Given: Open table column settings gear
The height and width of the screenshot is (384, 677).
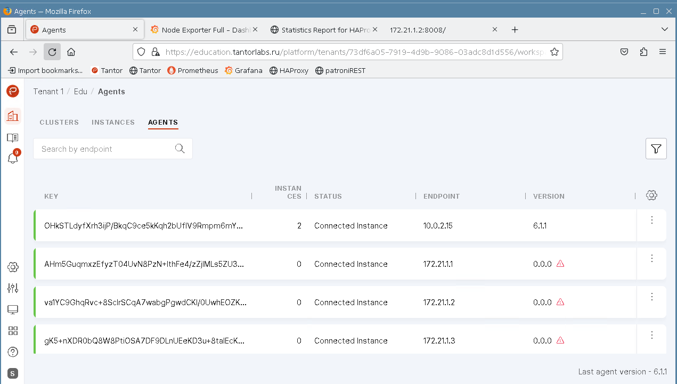Looking at the screenshot, I should click(651, 195).
